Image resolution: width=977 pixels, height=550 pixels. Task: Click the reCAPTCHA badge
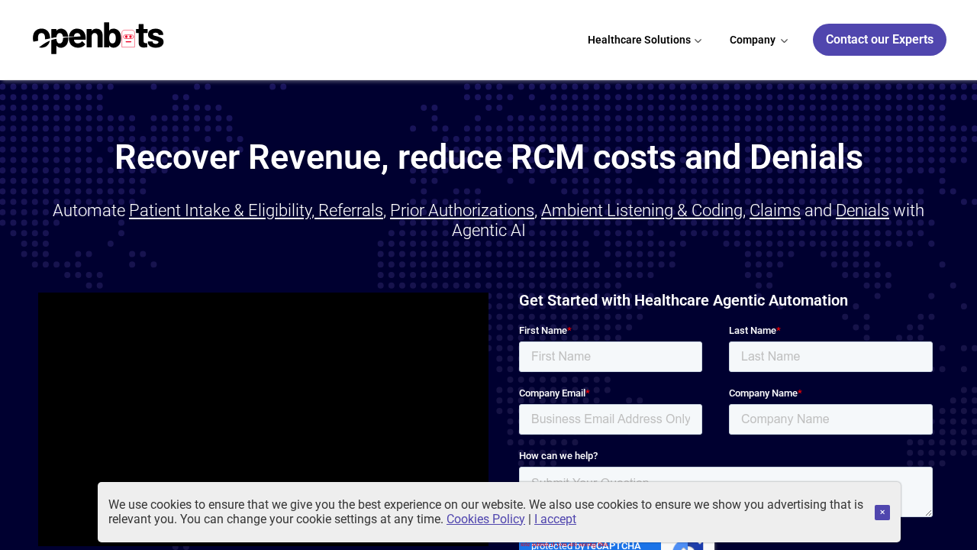point(616,545)
